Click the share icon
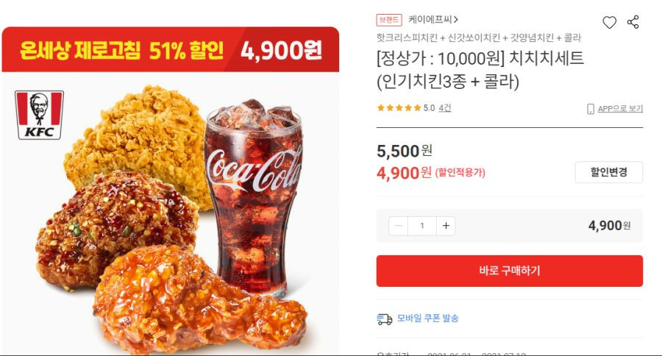The height and width of the screenshot is (356, 662). pyautogui.click(x=633, y=22)
